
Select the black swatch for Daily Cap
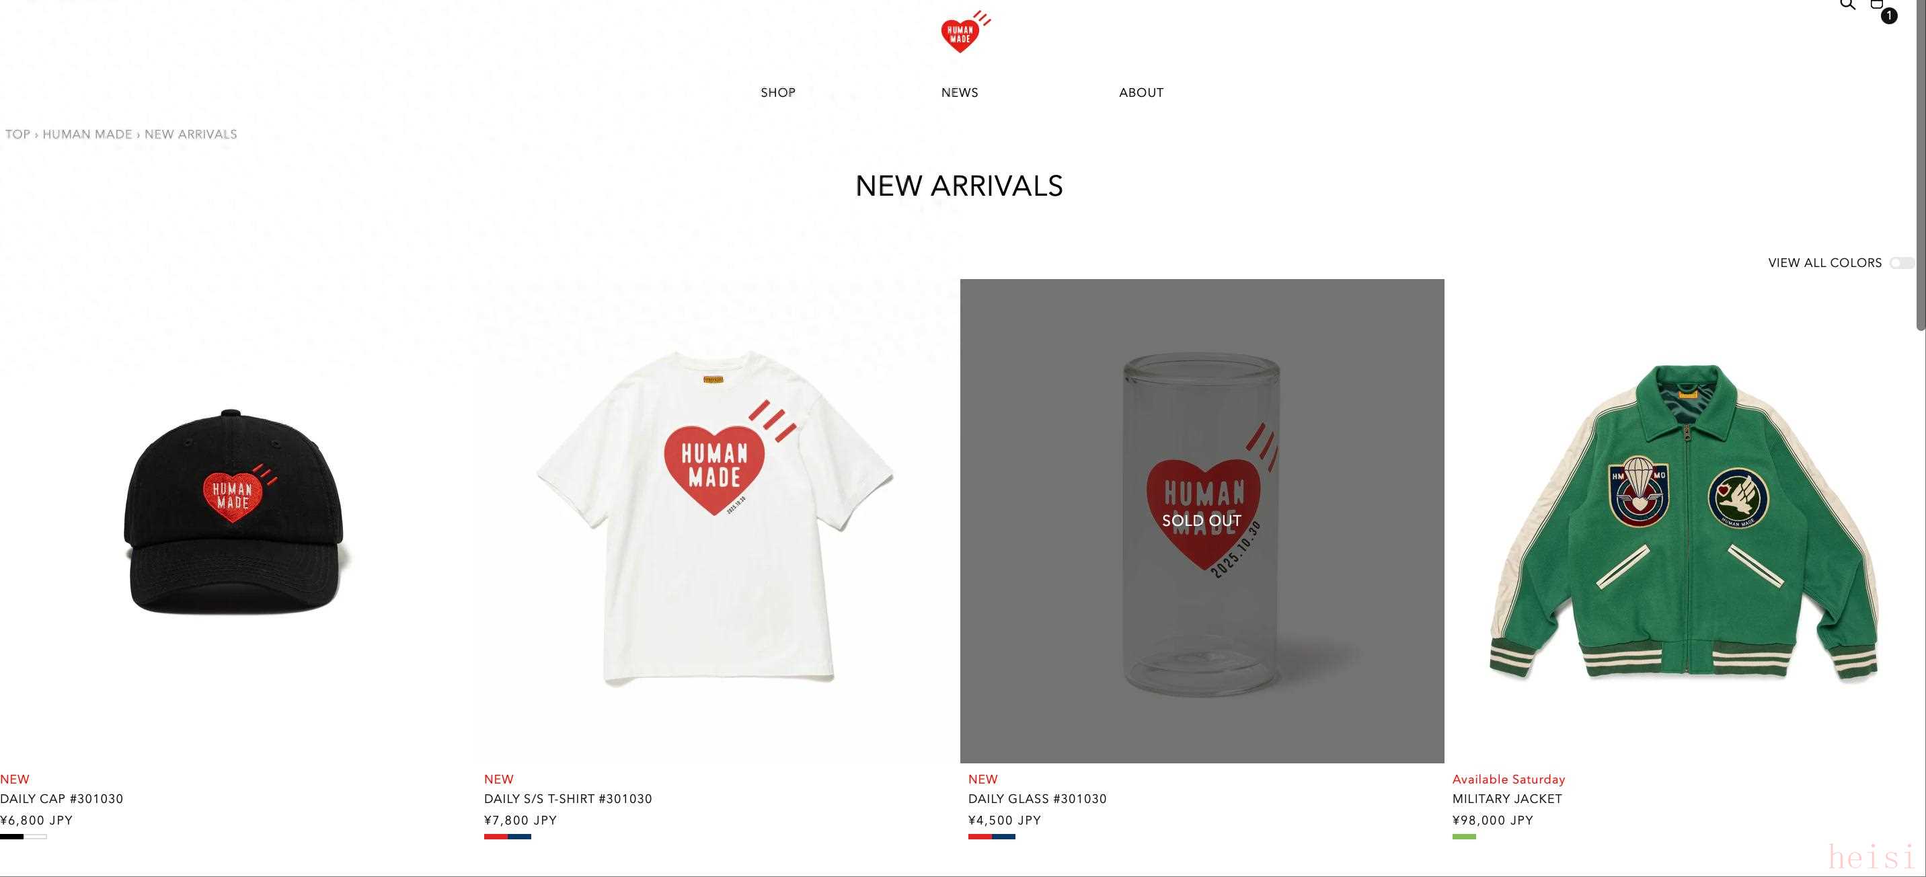pos(12,837)
